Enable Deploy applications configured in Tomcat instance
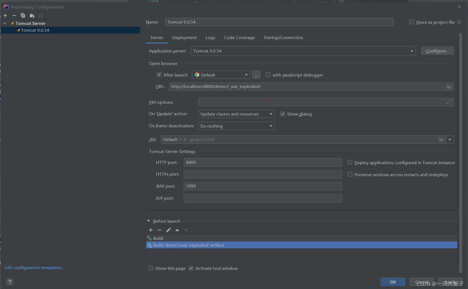Screen dimensions: 468x289 pos(350,162)
